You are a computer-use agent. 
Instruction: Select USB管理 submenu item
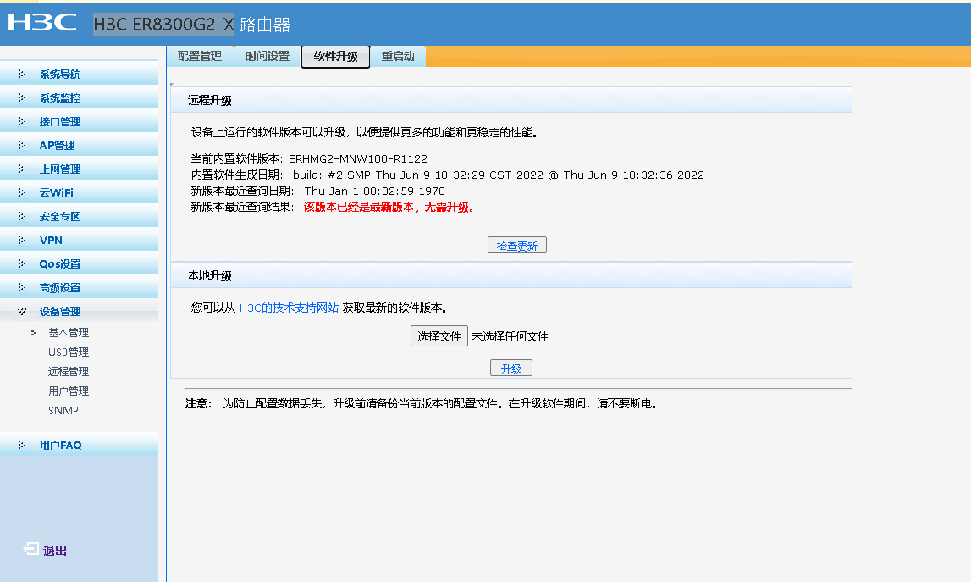(x=68, y=352)
